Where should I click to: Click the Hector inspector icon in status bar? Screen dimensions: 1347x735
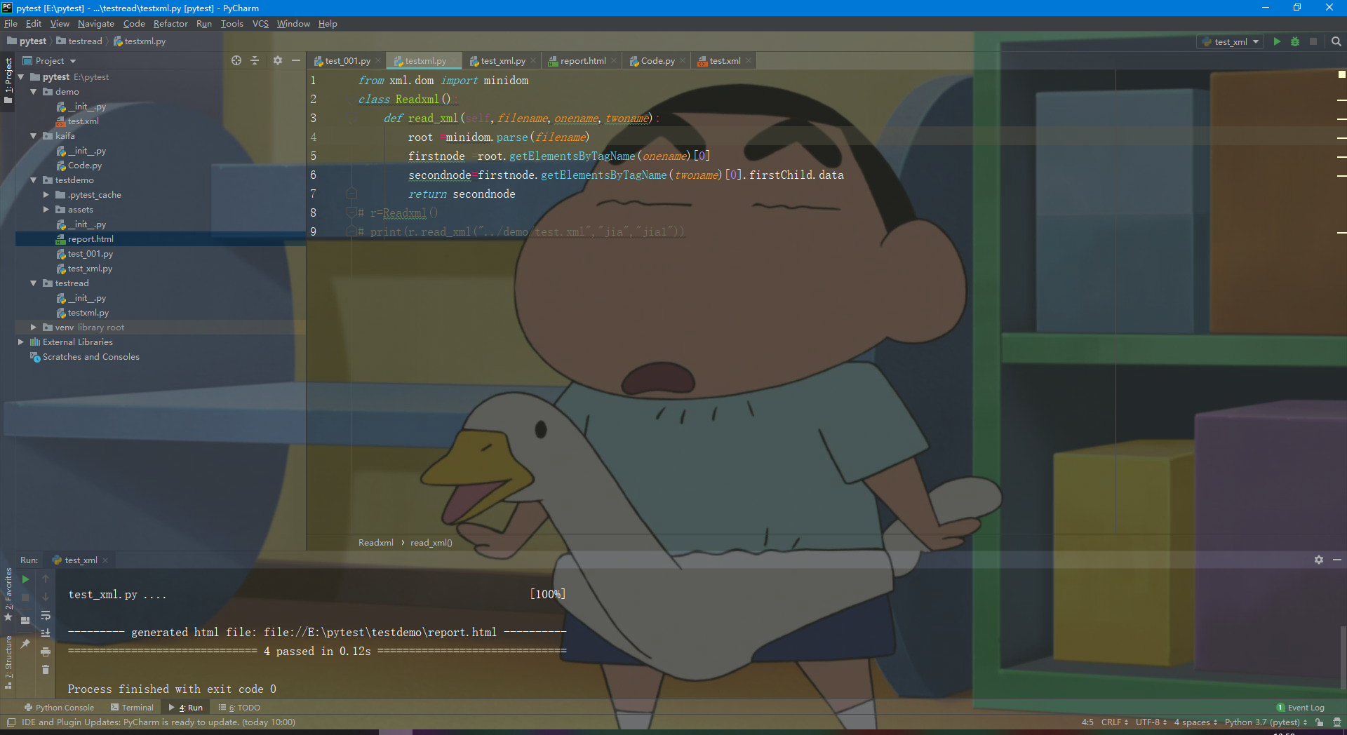coord(1336,722)
